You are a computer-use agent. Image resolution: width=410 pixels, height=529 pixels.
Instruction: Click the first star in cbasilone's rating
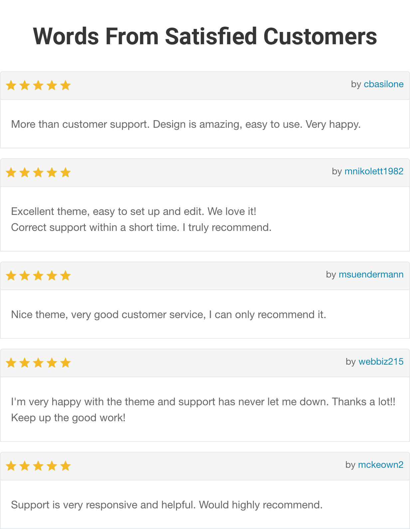pyautogui.click(x=11, y=85)
